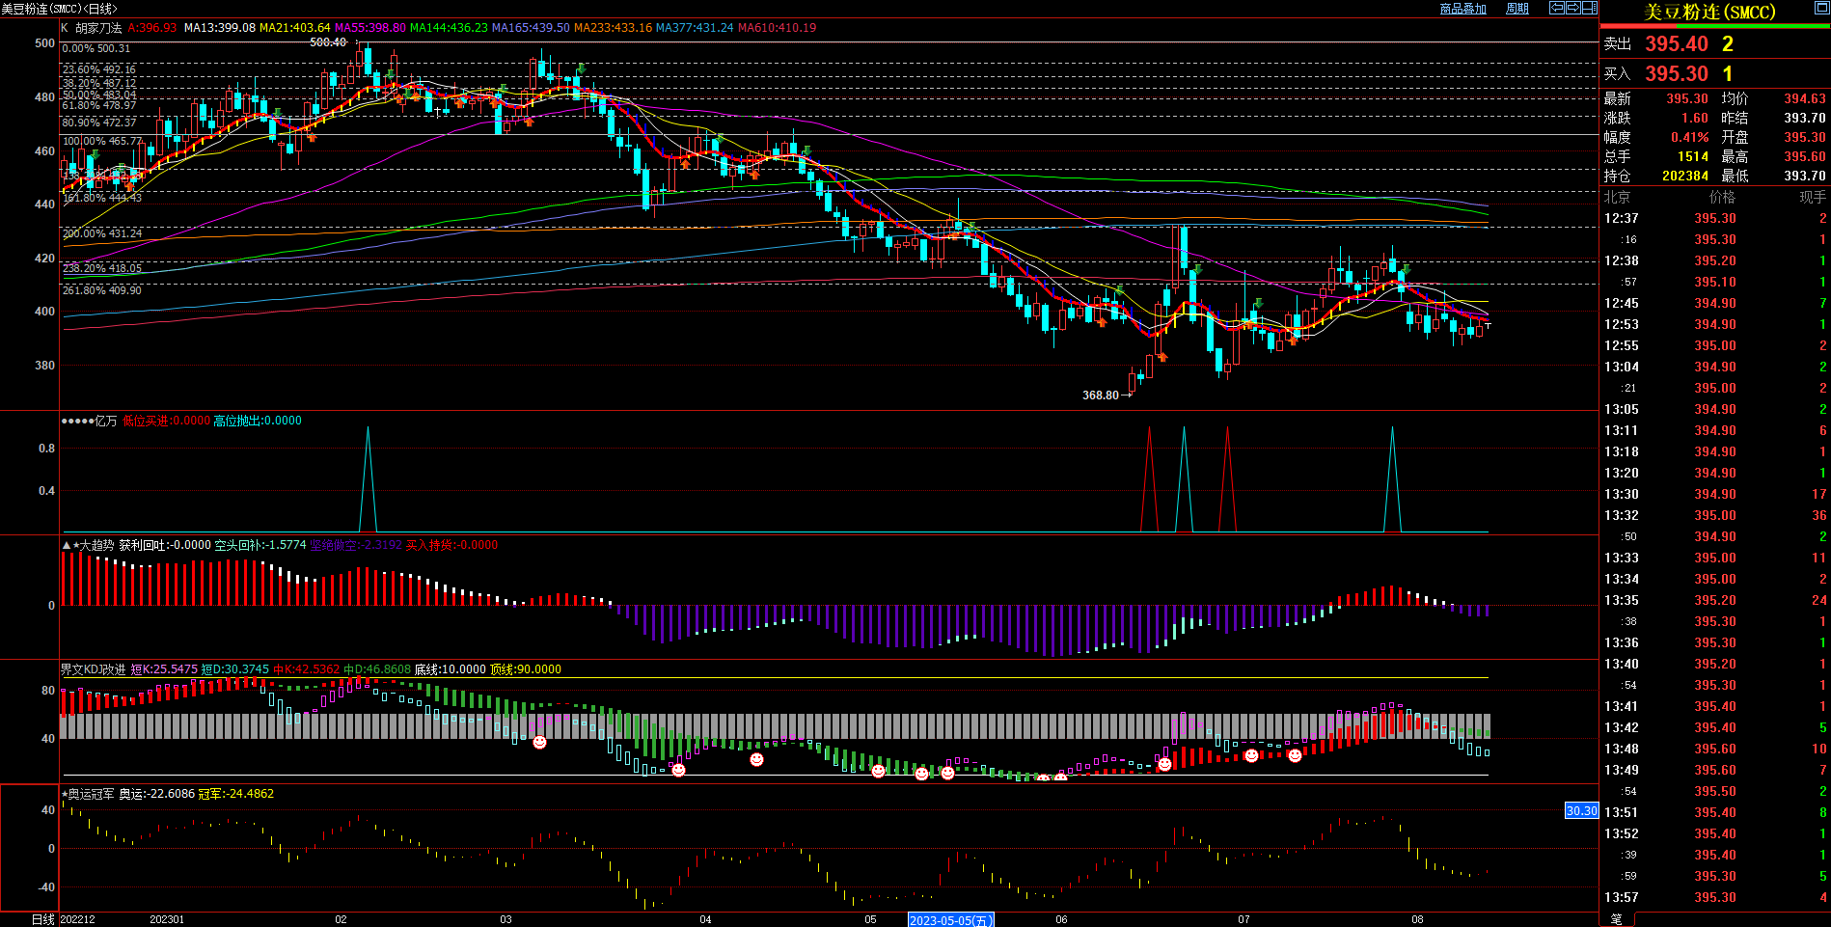The width and height of the screenshot is (1831, 927).
Task: Click the split panel layout icon
Action: pyautogui.click(x=1590, y=8)
